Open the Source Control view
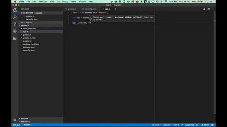This screenshot has height=127, width=227. (x=15, y=24)
